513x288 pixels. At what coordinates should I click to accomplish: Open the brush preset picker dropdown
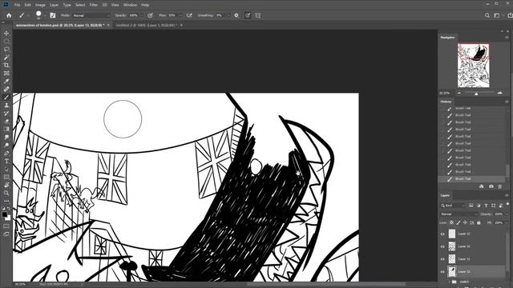pos(45,15)
